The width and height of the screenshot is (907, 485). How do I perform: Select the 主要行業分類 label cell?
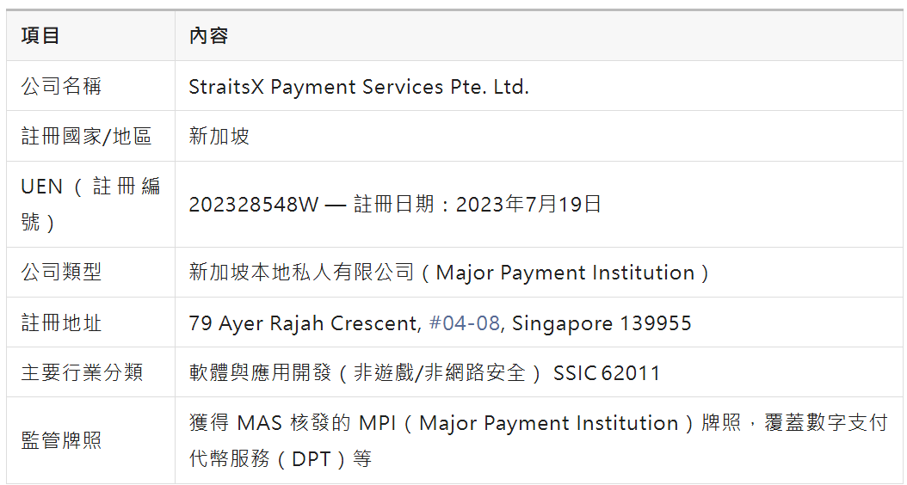(82, 372)
